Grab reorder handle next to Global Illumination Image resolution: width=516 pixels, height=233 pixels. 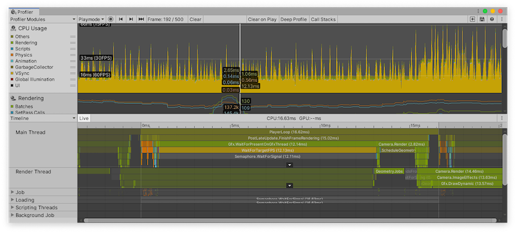click(73, 79)
